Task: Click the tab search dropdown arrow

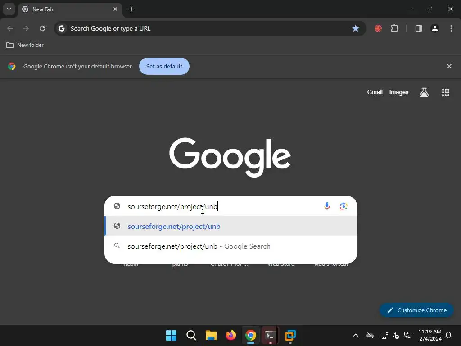Action: pos(9,9)
